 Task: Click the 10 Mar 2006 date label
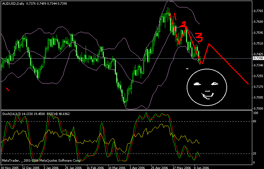117,167
